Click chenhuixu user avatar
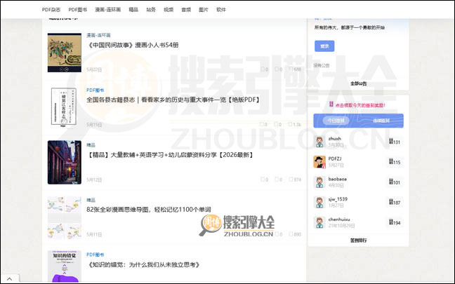Screen dimensions: 455x284 [x=319, y=222]
